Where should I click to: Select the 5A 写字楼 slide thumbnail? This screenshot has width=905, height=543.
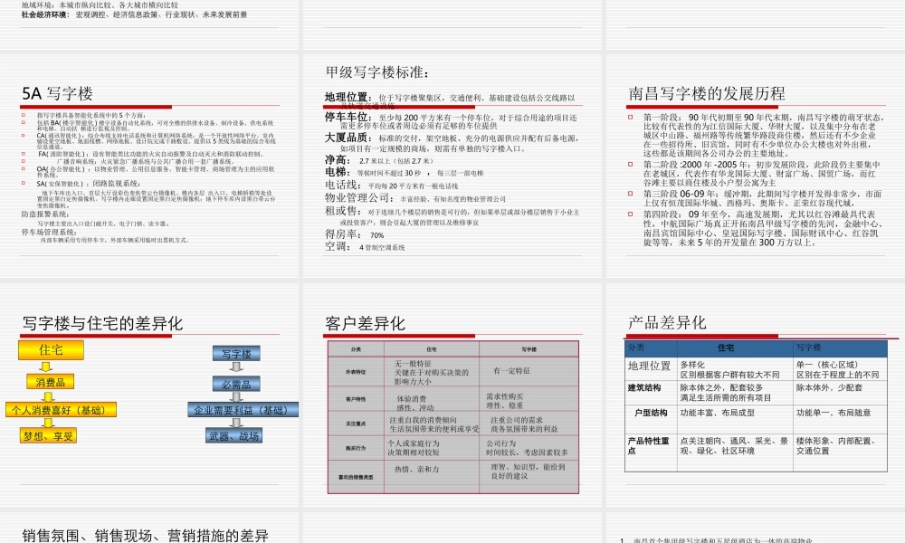coord(149,167)
